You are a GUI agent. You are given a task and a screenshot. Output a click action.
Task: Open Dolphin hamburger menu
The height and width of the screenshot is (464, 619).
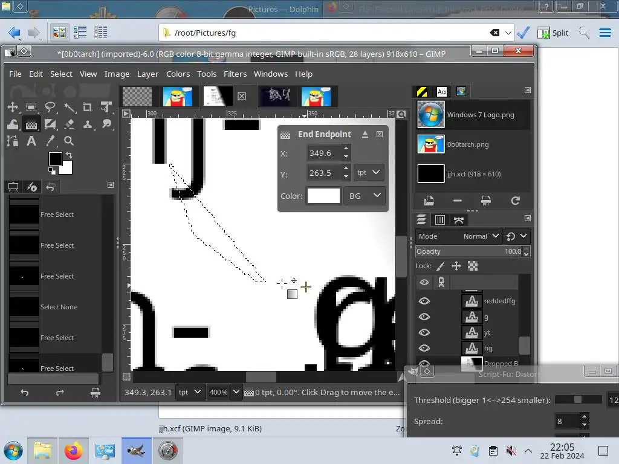pyautogui.click(x=604, y=33)
